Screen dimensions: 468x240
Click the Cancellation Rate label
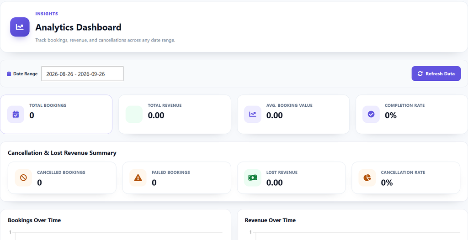(403, 172)
